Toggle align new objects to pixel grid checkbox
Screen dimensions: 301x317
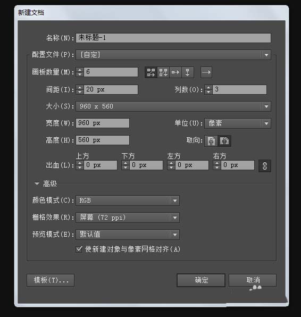[x=79, y=249]
